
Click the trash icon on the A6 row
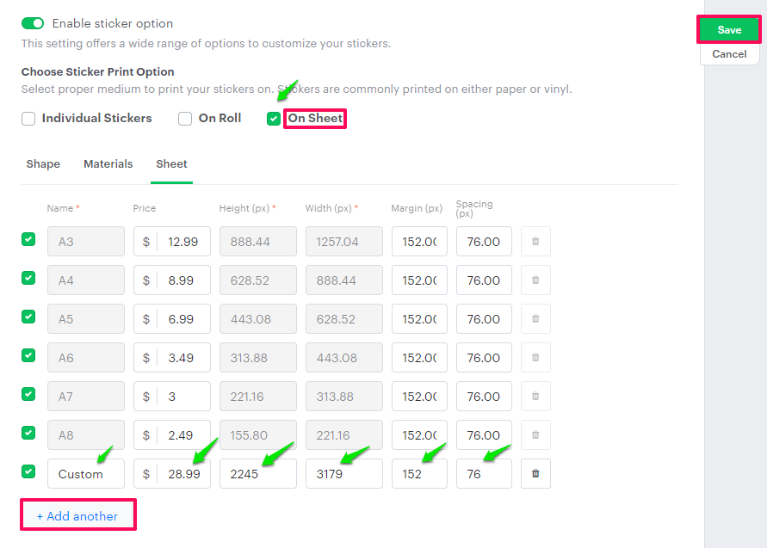coord(535,358)
